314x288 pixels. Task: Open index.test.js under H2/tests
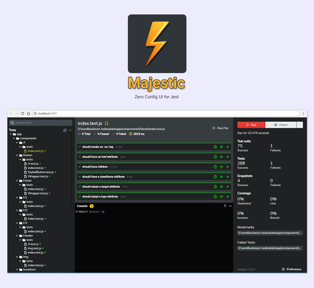(x=36, y=219)
